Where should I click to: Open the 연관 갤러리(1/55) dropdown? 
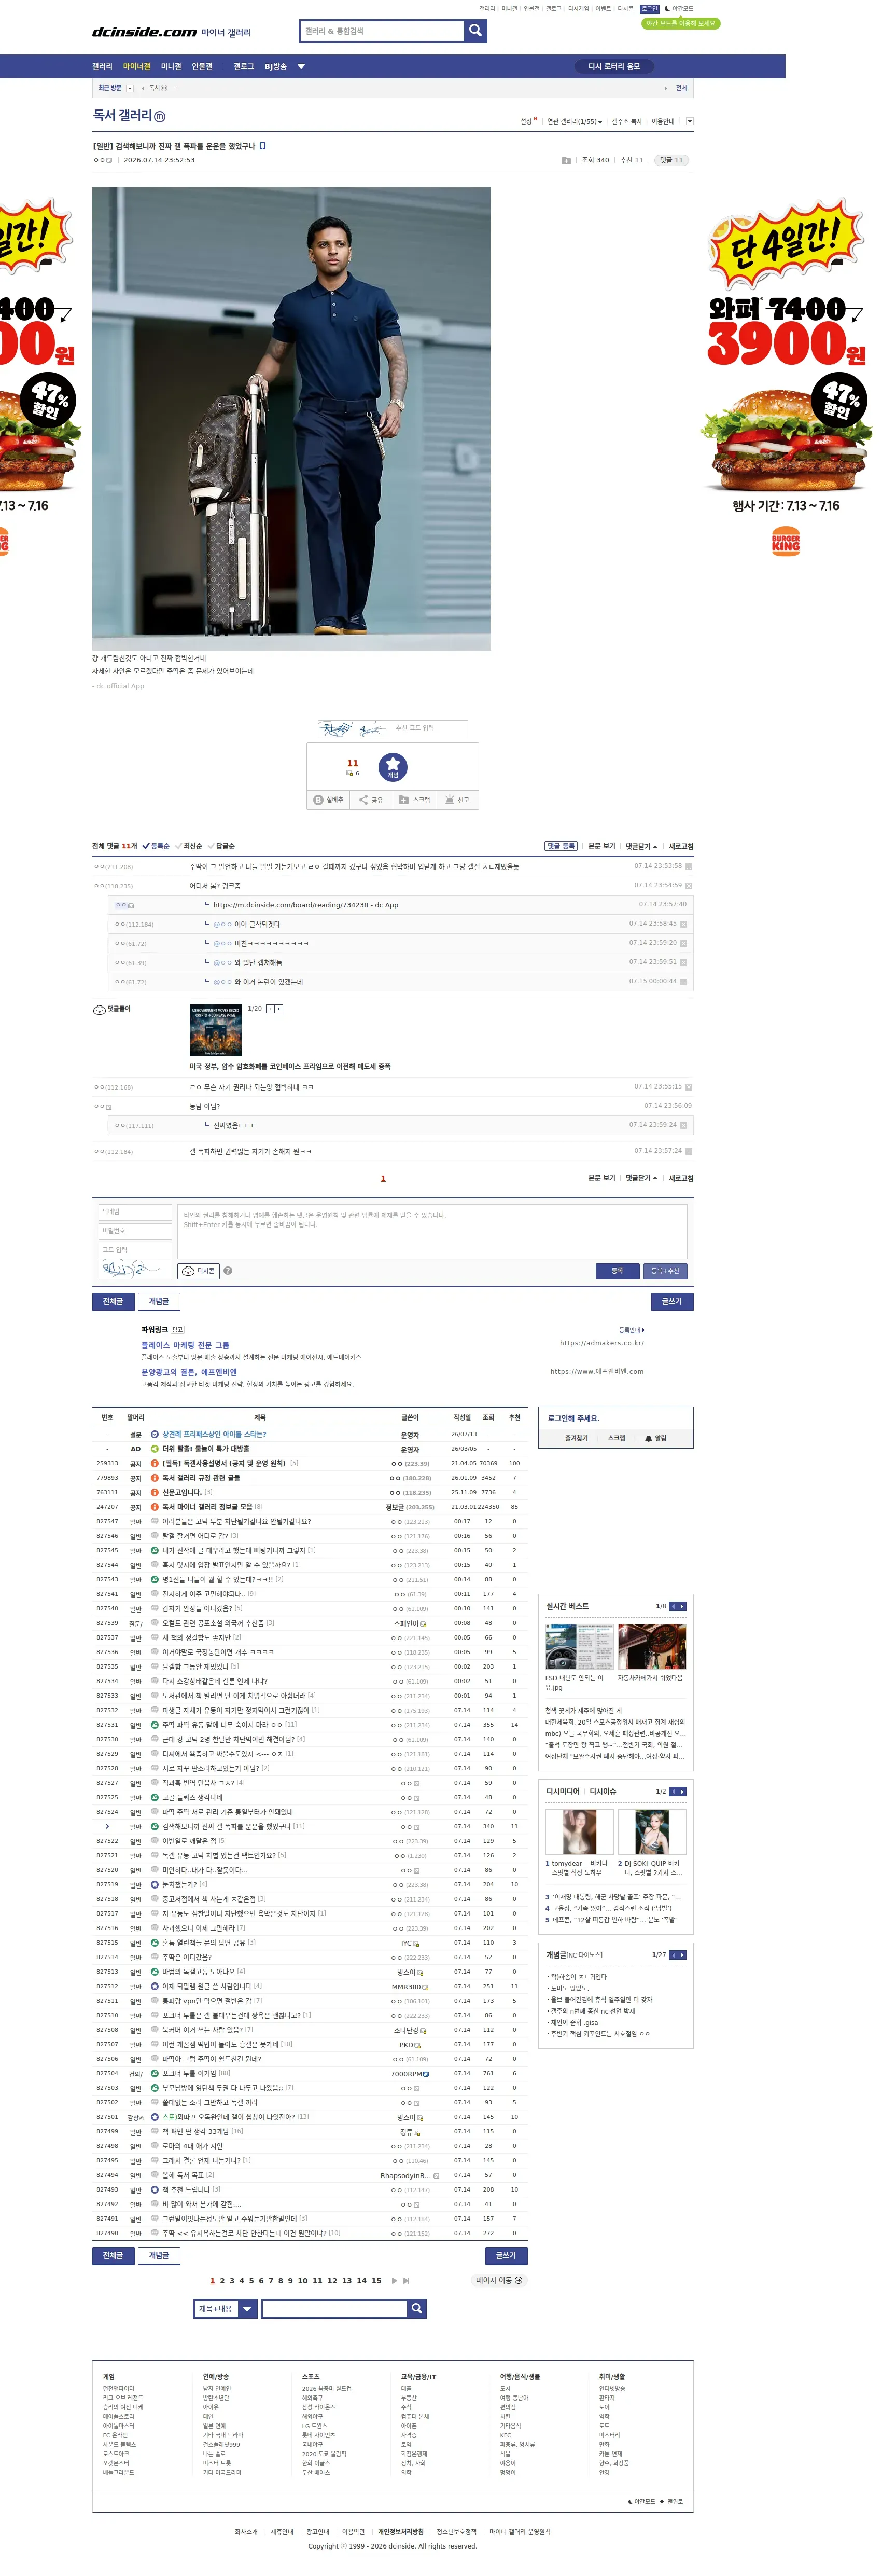(575, 122)
